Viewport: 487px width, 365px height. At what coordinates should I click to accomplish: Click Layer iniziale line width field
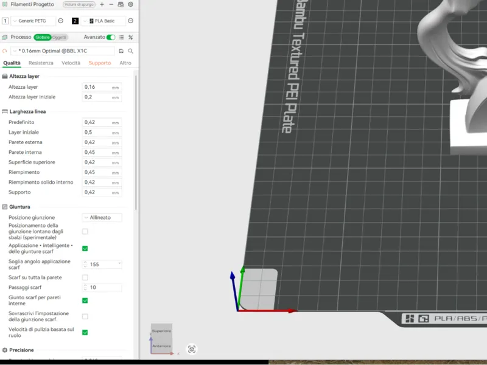tap(102, 132)
